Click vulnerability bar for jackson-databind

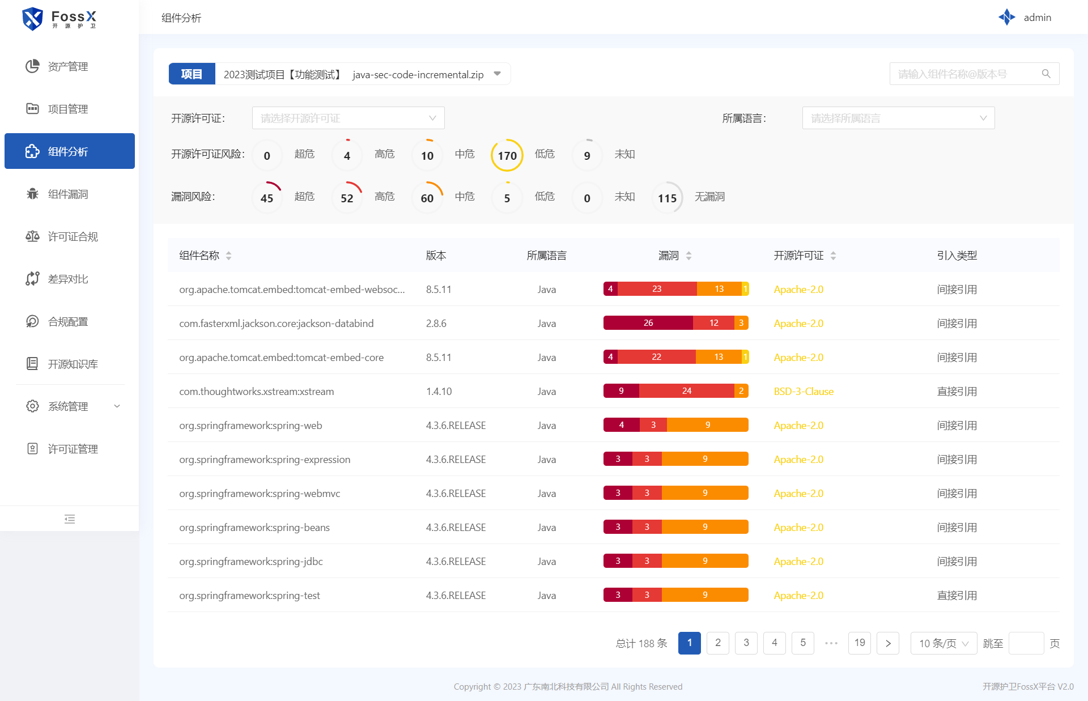(x=676, y=323)
